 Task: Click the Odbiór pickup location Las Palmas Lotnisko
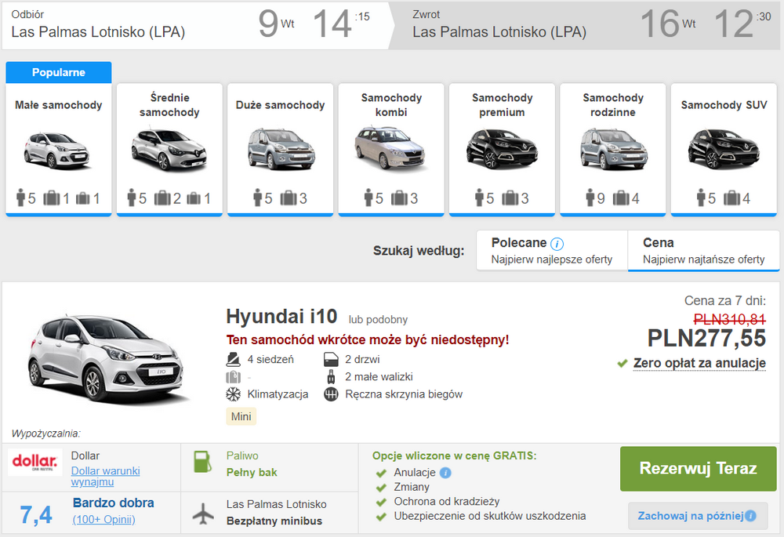tap(98, 32)
